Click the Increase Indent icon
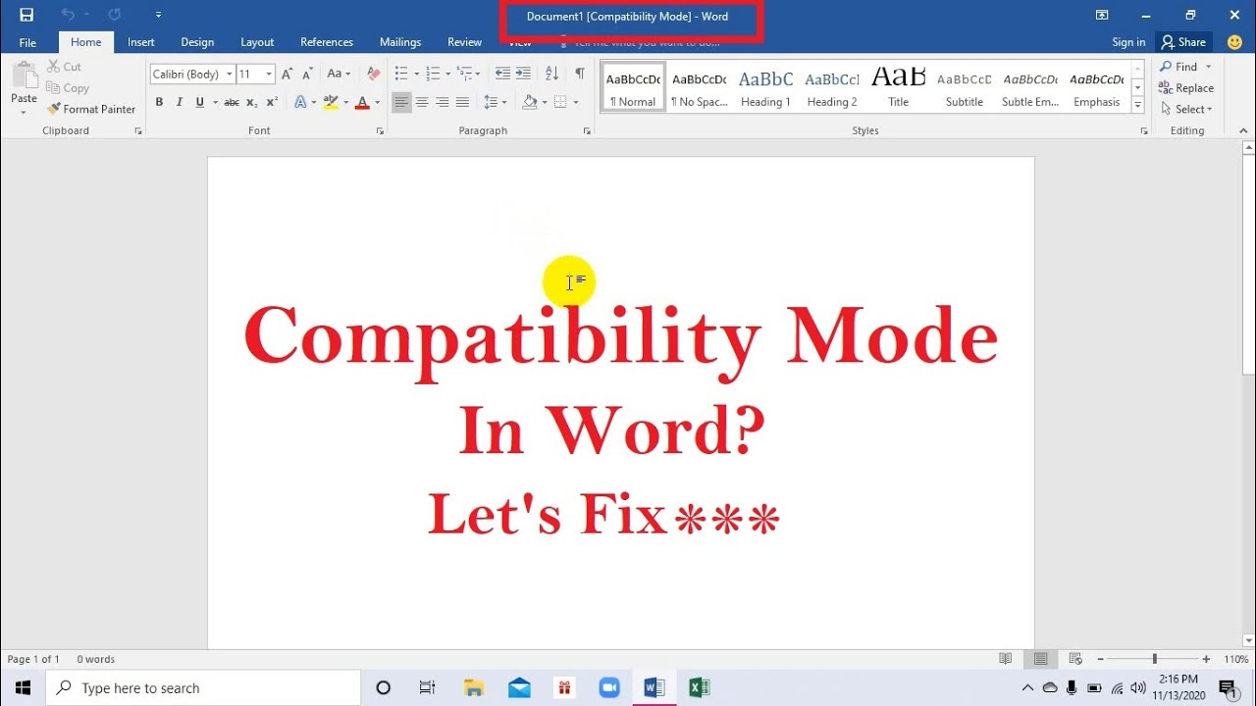 (x=523, y=75)
